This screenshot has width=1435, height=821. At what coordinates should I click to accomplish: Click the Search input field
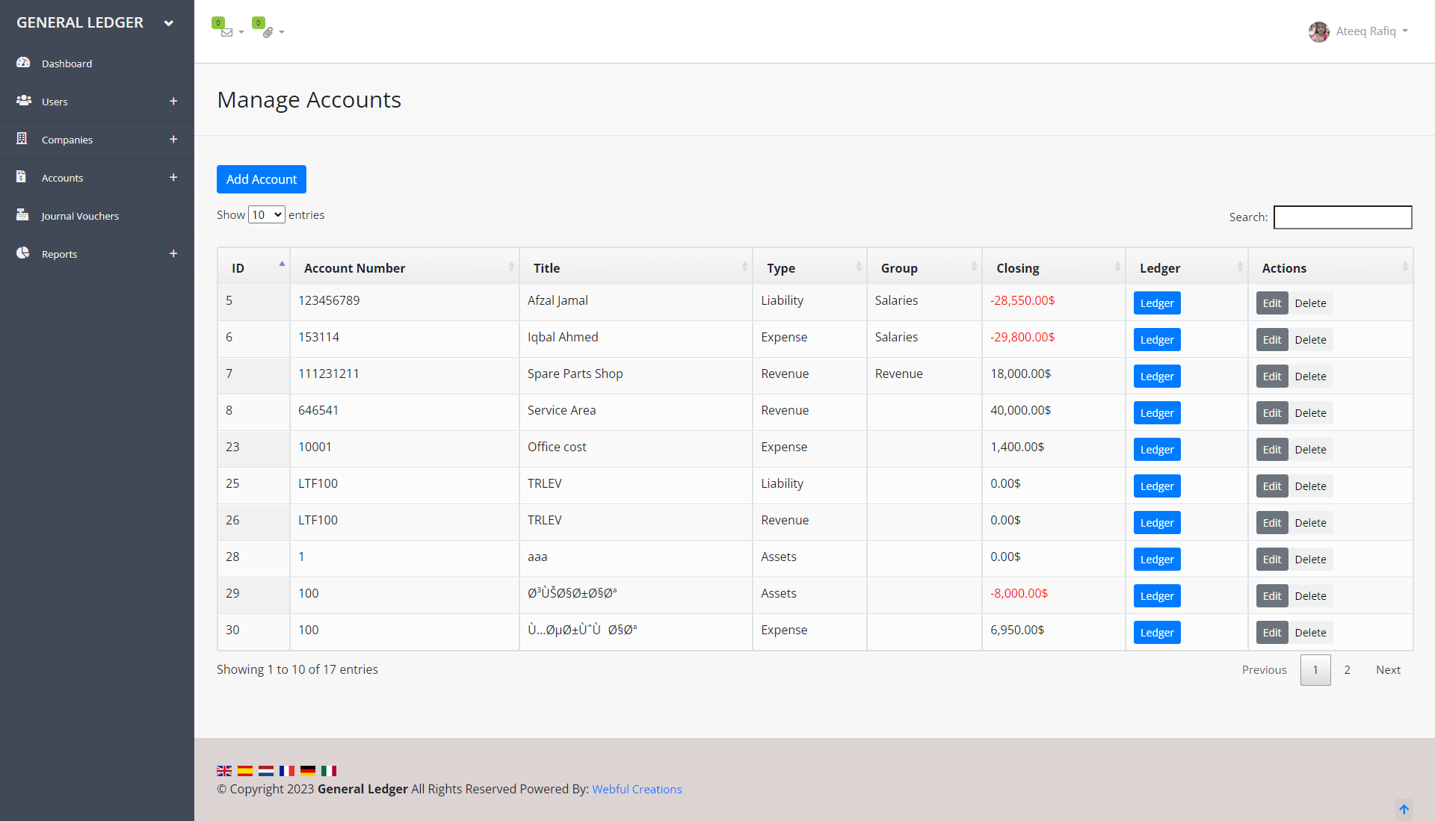pos(1342,217)
